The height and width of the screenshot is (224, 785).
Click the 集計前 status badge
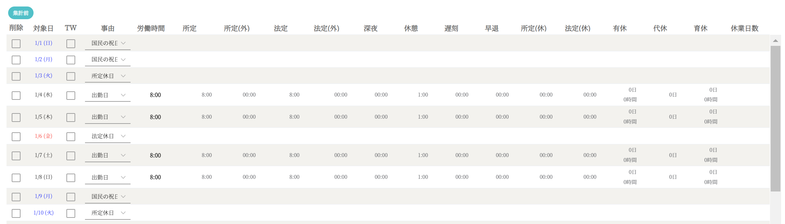coord(21,13)
